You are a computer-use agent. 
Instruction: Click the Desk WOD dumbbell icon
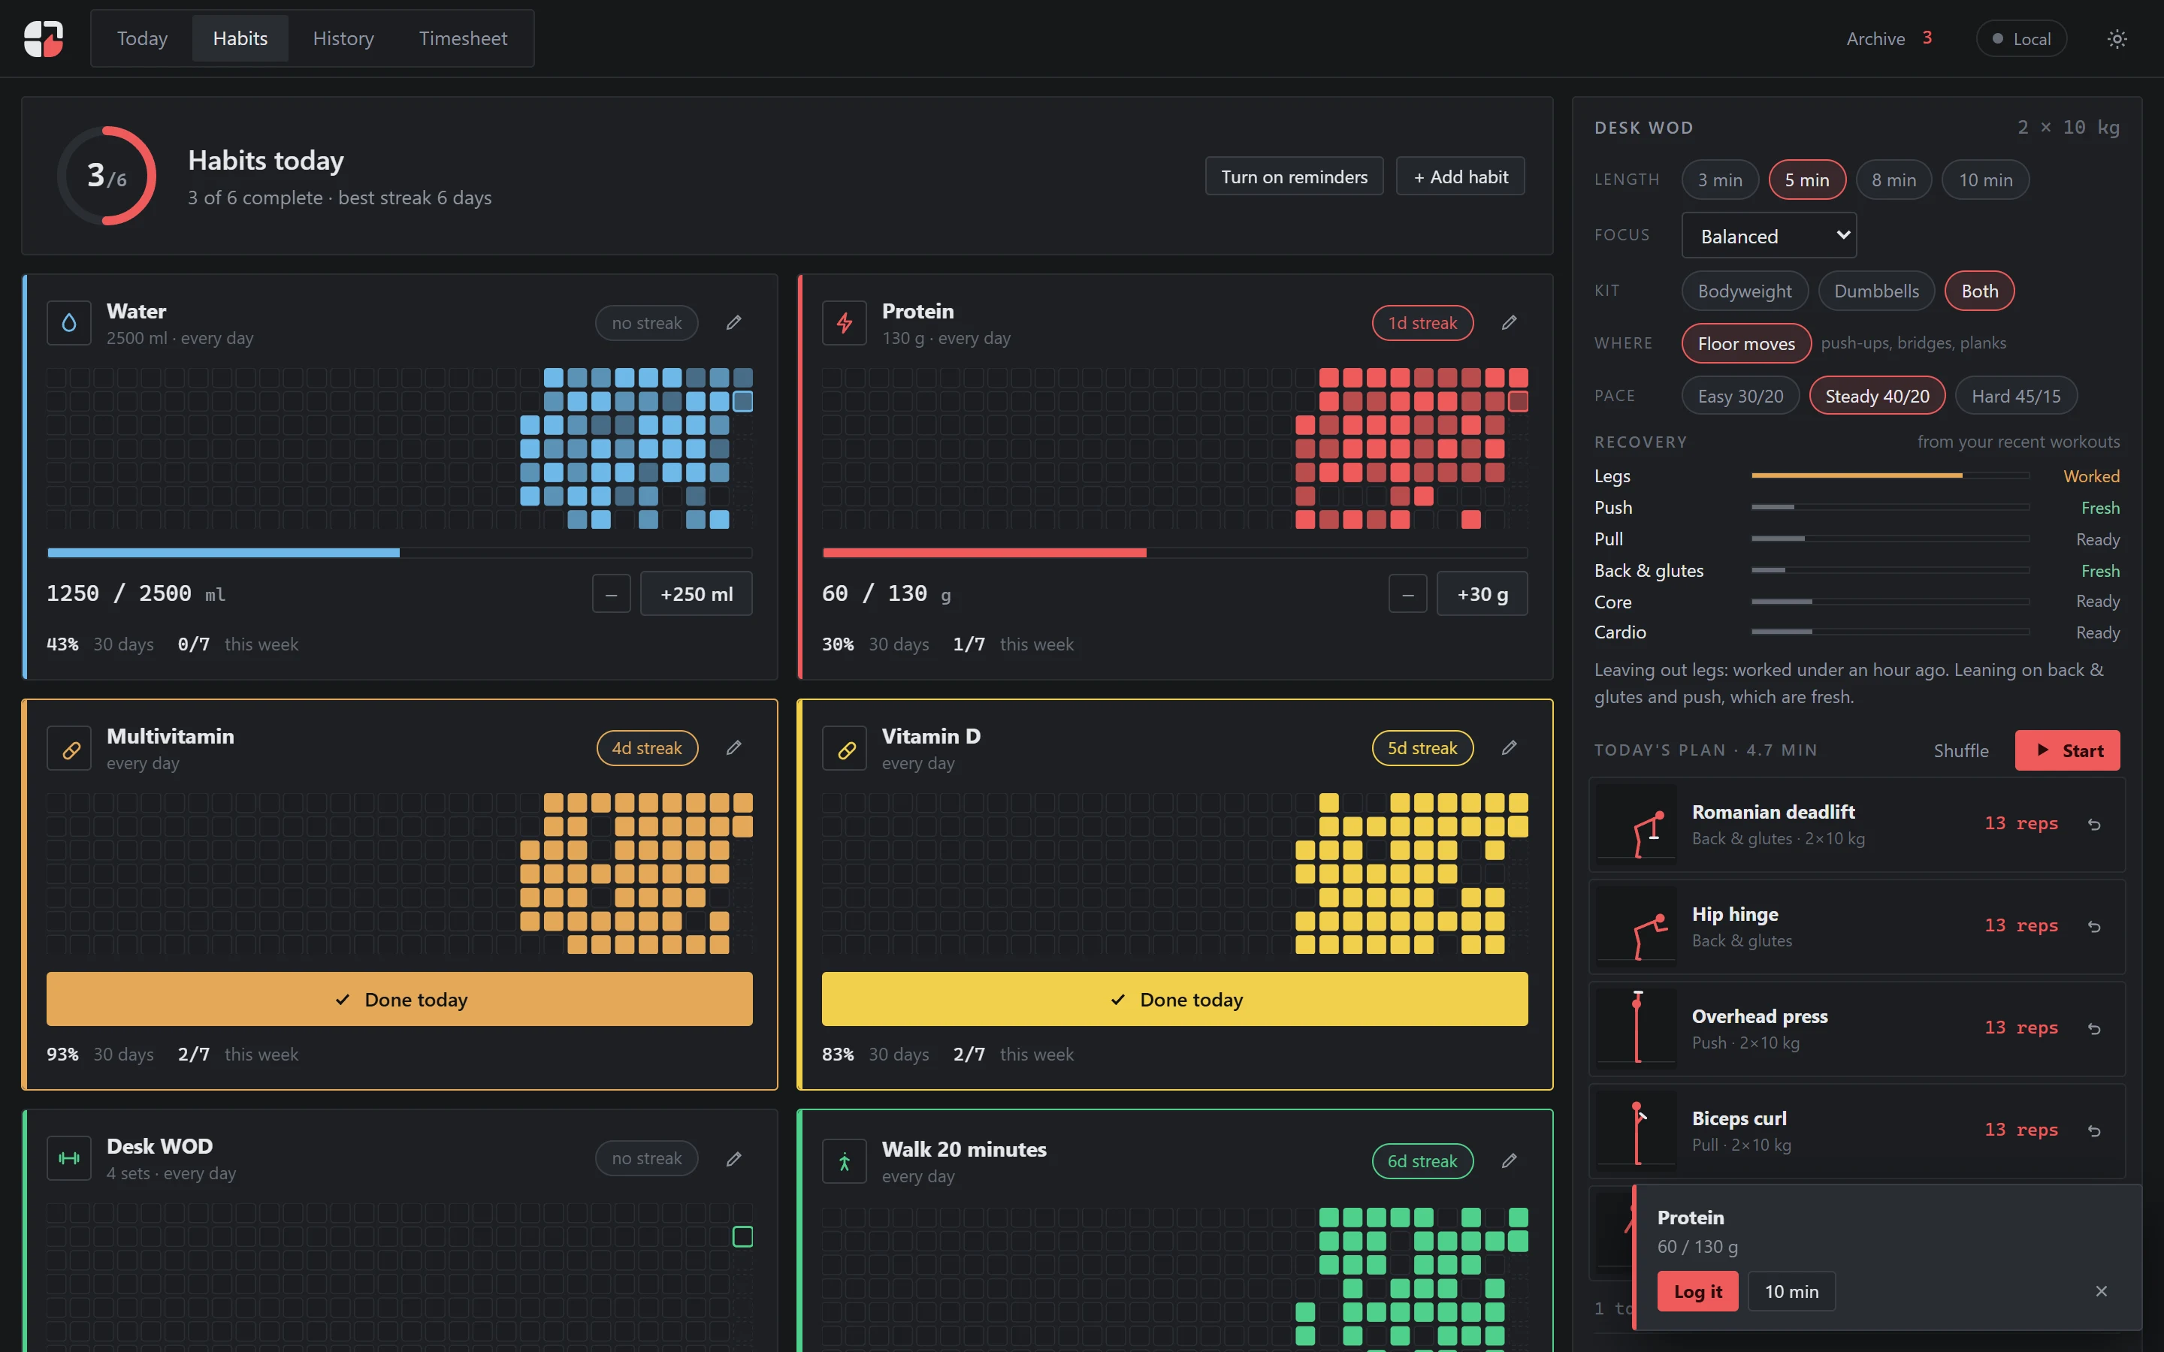[69, 1159]
